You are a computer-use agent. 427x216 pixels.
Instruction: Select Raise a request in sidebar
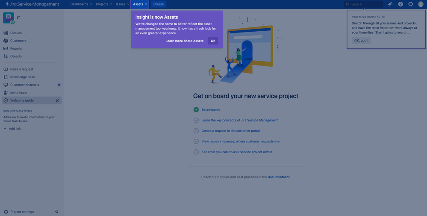pyautogui.click(x=32, y=69)
